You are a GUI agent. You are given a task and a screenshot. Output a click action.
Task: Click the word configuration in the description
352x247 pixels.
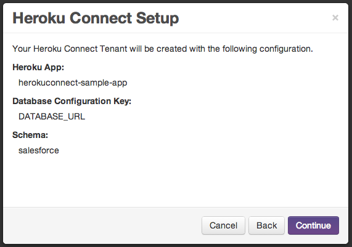point(286,49)
